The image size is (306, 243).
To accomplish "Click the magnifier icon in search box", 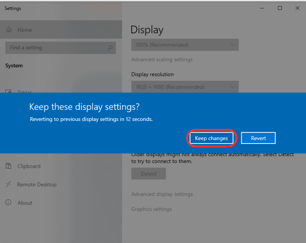I will pos(110,48).
